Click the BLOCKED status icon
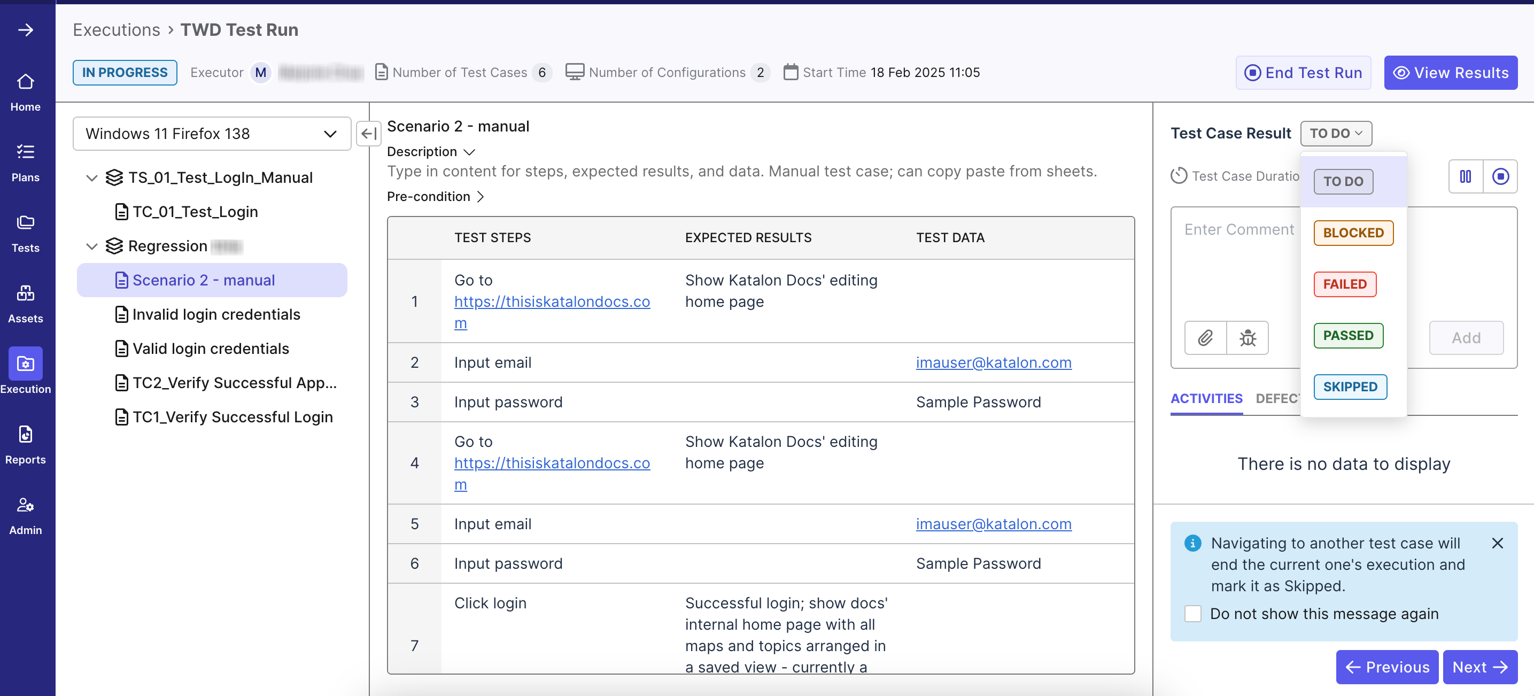 pyautogui.click(x=1354, y=232)
